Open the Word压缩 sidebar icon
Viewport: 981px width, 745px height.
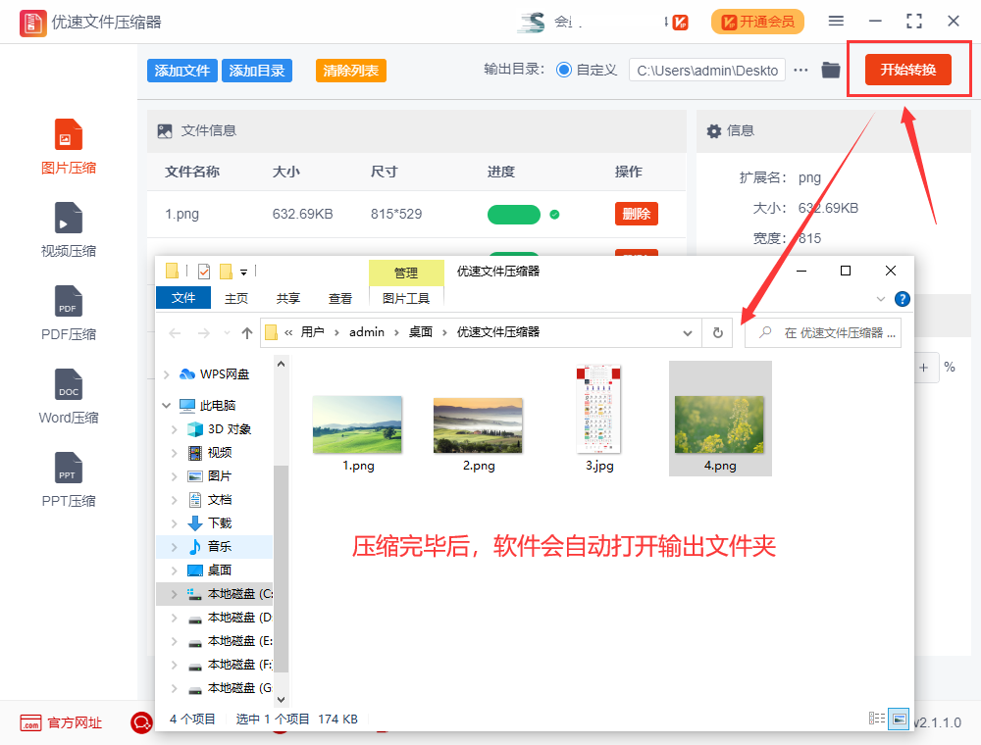(69, 383)
